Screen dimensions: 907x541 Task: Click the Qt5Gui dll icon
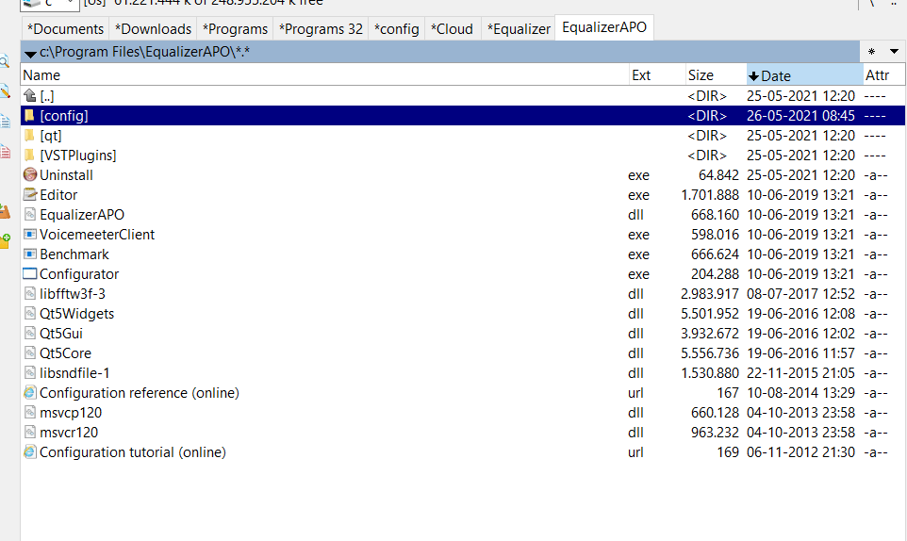pyautogui.click(x=30, y=333)
